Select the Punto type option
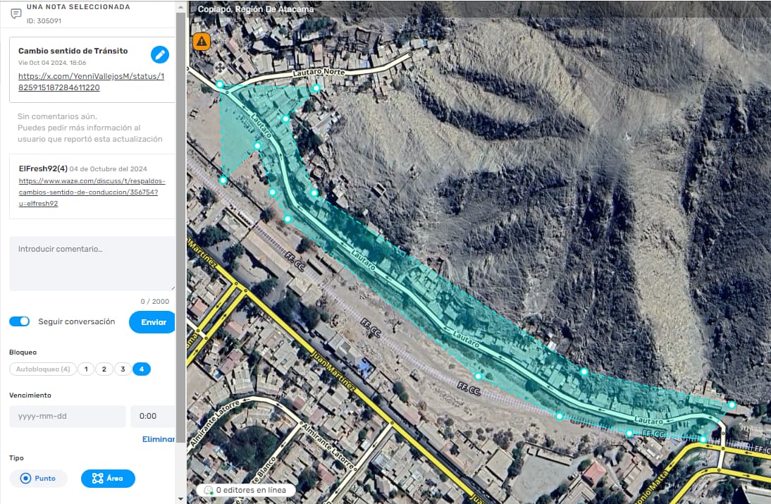This screenshot has width=771, height=504. click(38, 479)
